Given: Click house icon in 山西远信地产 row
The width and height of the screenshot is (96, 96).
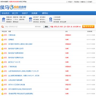Looking at the screenshot, I should coord(2,80).
